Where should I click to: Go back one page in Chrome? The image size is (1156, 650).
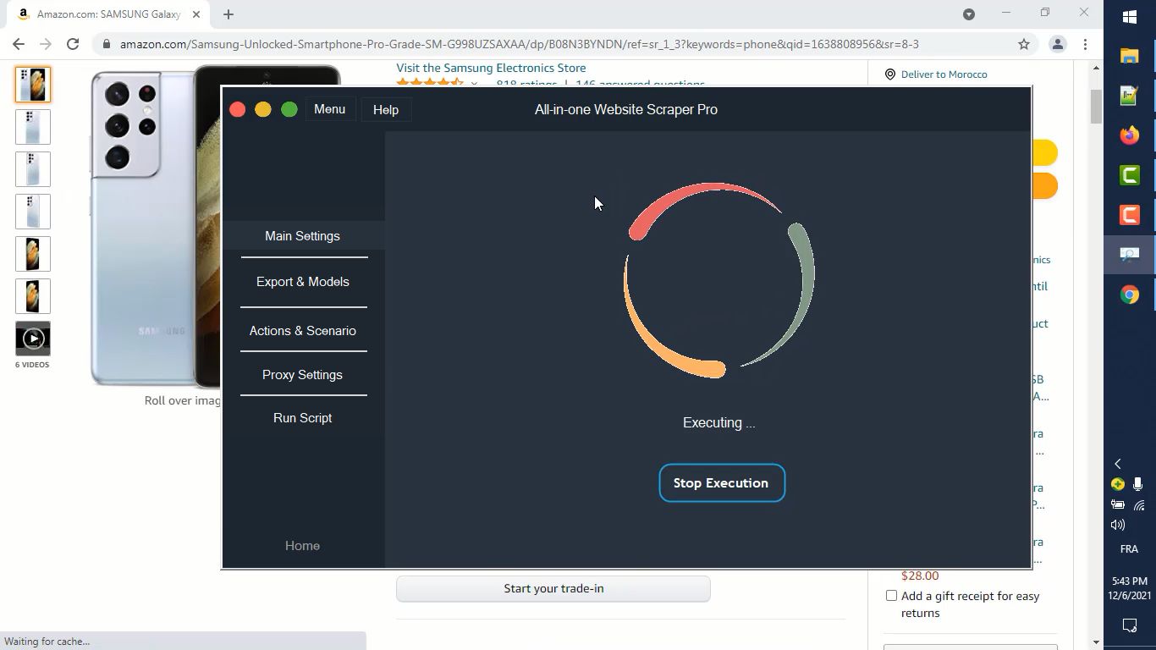point(19,44)
